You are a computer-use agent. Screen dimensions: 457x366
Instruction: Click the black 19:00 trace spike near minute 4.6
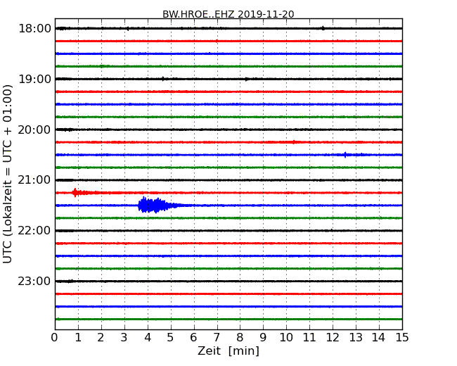(163, 79)
